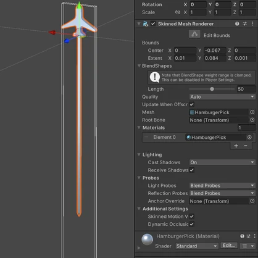Click Element 0 material picker circle

click(x=249, y=137)
